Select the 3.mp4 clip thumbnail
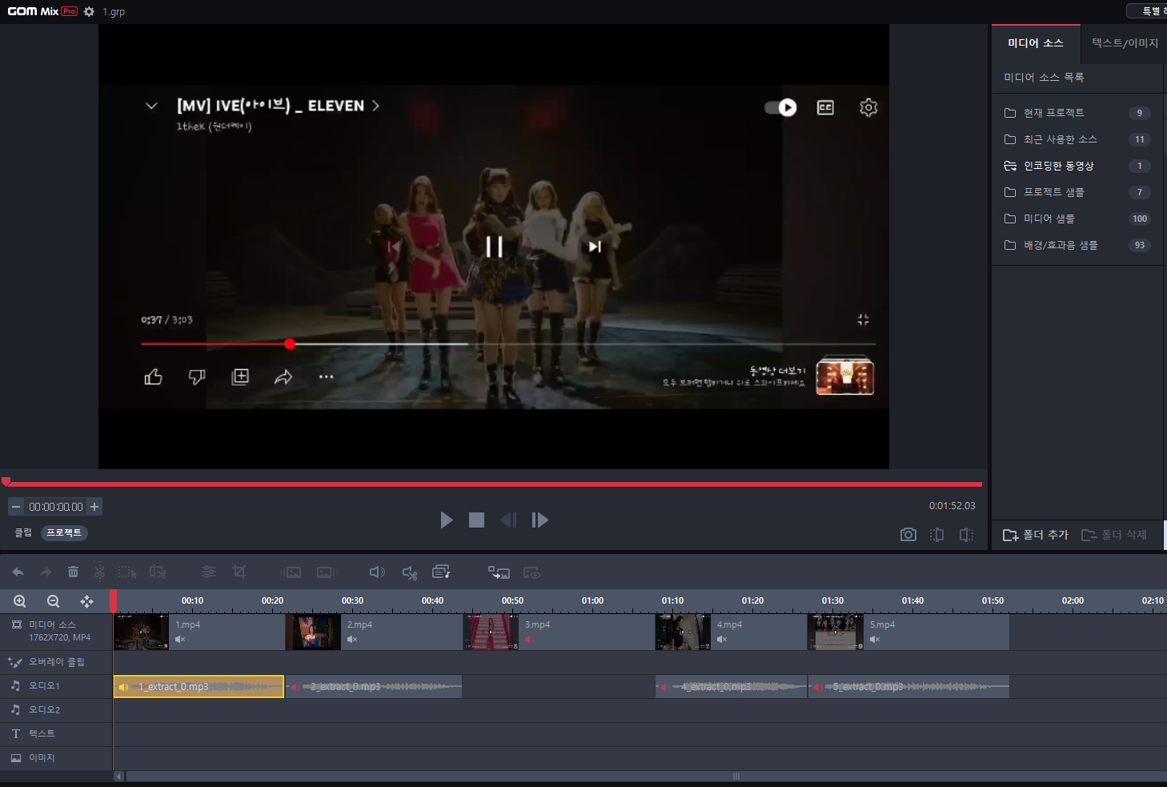This screenshot has height=787, width=1167. (x=491, y=632)
